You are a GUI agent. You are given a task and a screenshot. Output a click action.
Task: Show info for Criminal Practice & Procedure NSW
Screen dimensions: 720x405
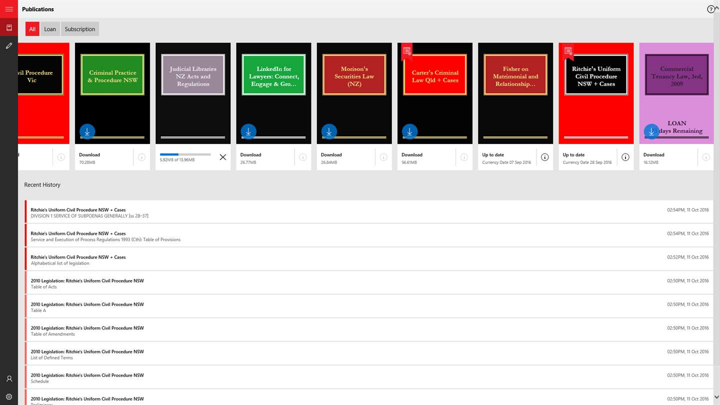[x=141, y=157]
